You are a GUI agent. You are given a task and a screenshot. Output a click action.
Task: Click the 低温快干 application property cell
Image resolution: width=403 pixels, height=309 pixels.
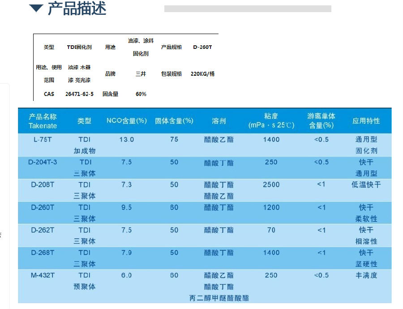pyautogui.click(x=366, y=184)
